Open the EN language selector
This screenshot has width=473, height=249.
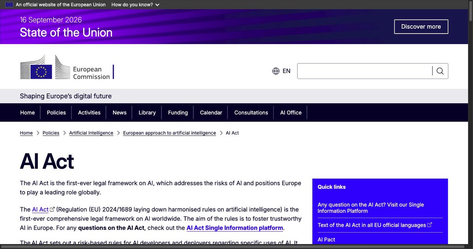coord(282,71)
